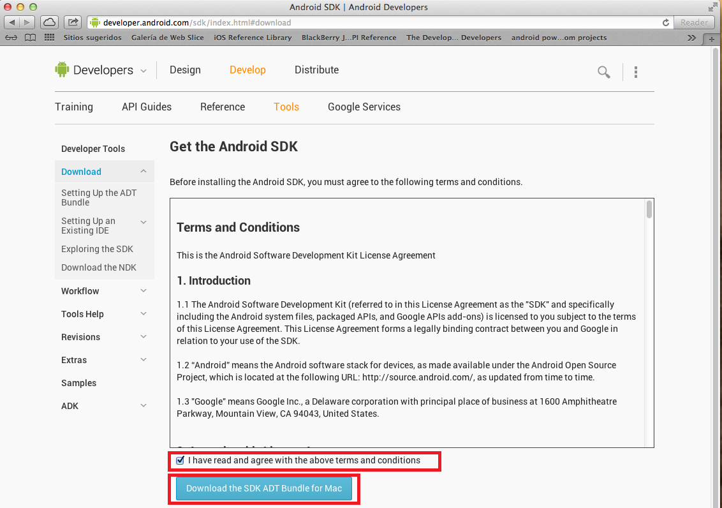Open Sitios sugeridos bookmark

pos(92,38)
